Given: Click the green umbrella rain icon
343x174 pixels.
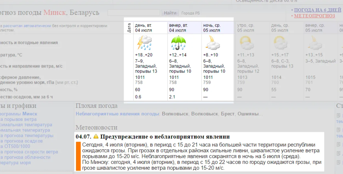Looking at the screenshot, I should pyautogui.click(x=178, y=42).
